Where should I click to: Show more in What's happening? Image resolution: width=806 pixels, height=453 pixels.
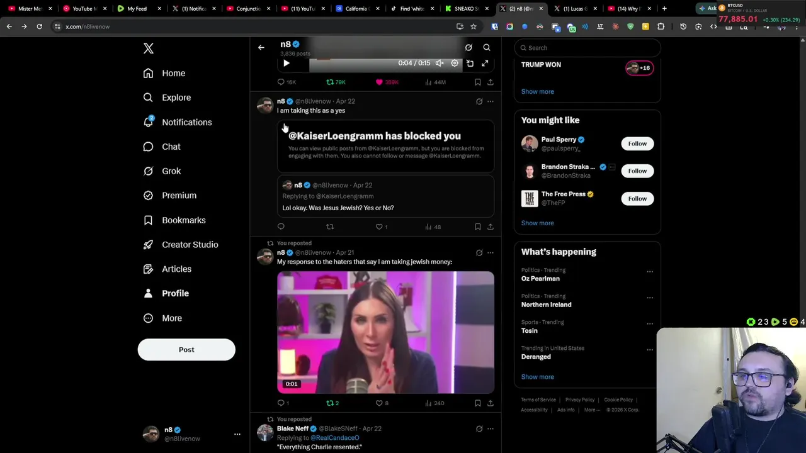537,377
